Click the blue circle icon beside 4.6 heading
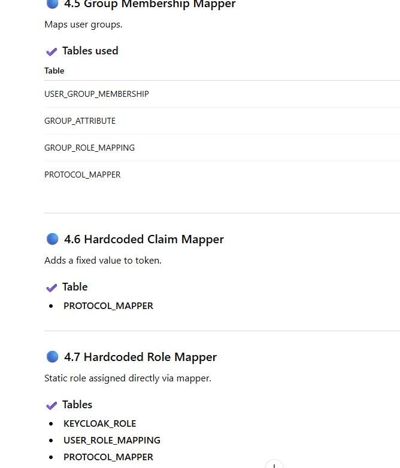 [x=52, y=239]
